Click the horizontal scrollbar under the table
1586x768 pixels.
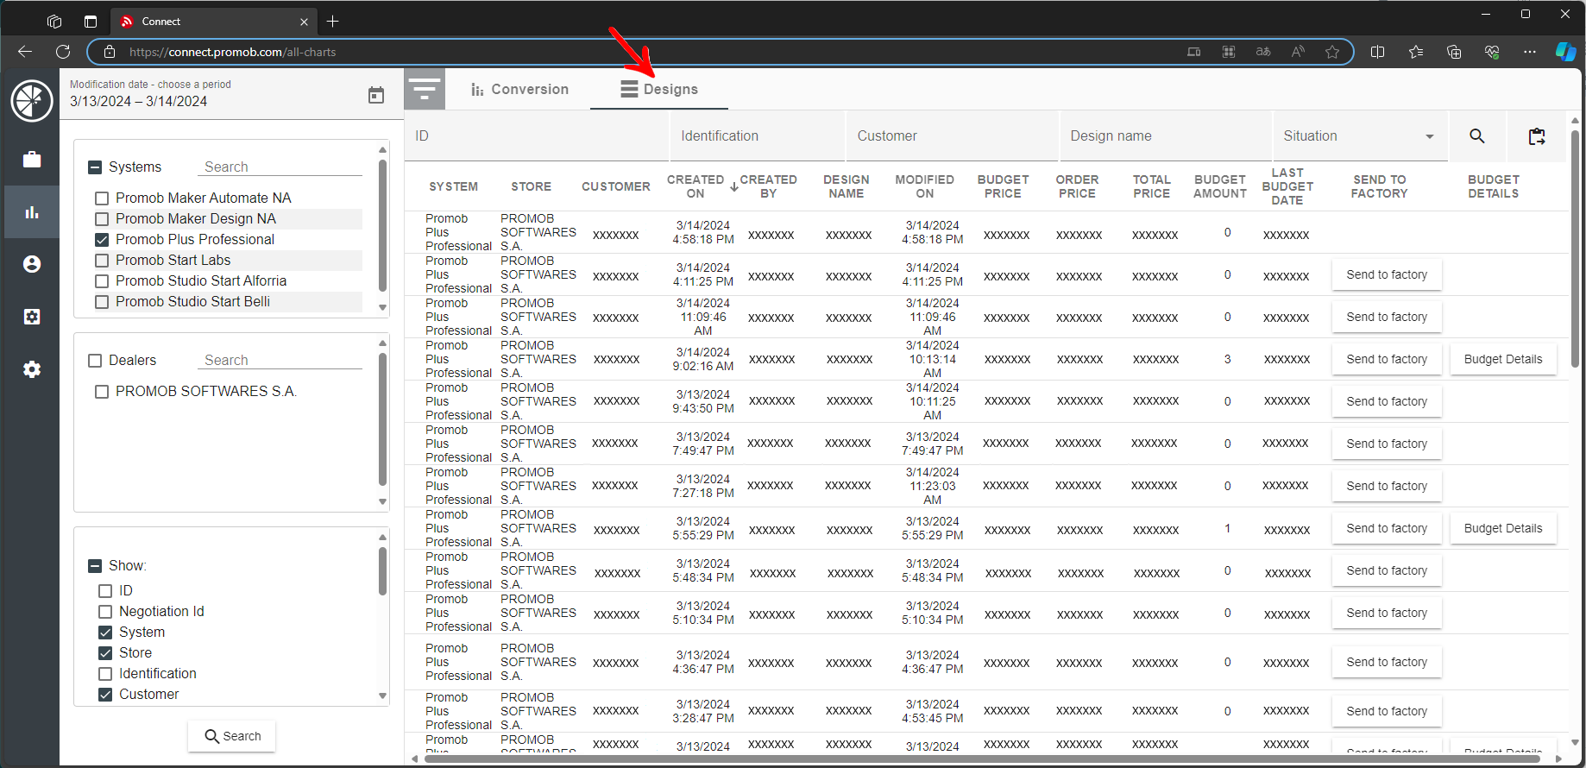pyautogui.click(x=984, y=759)
